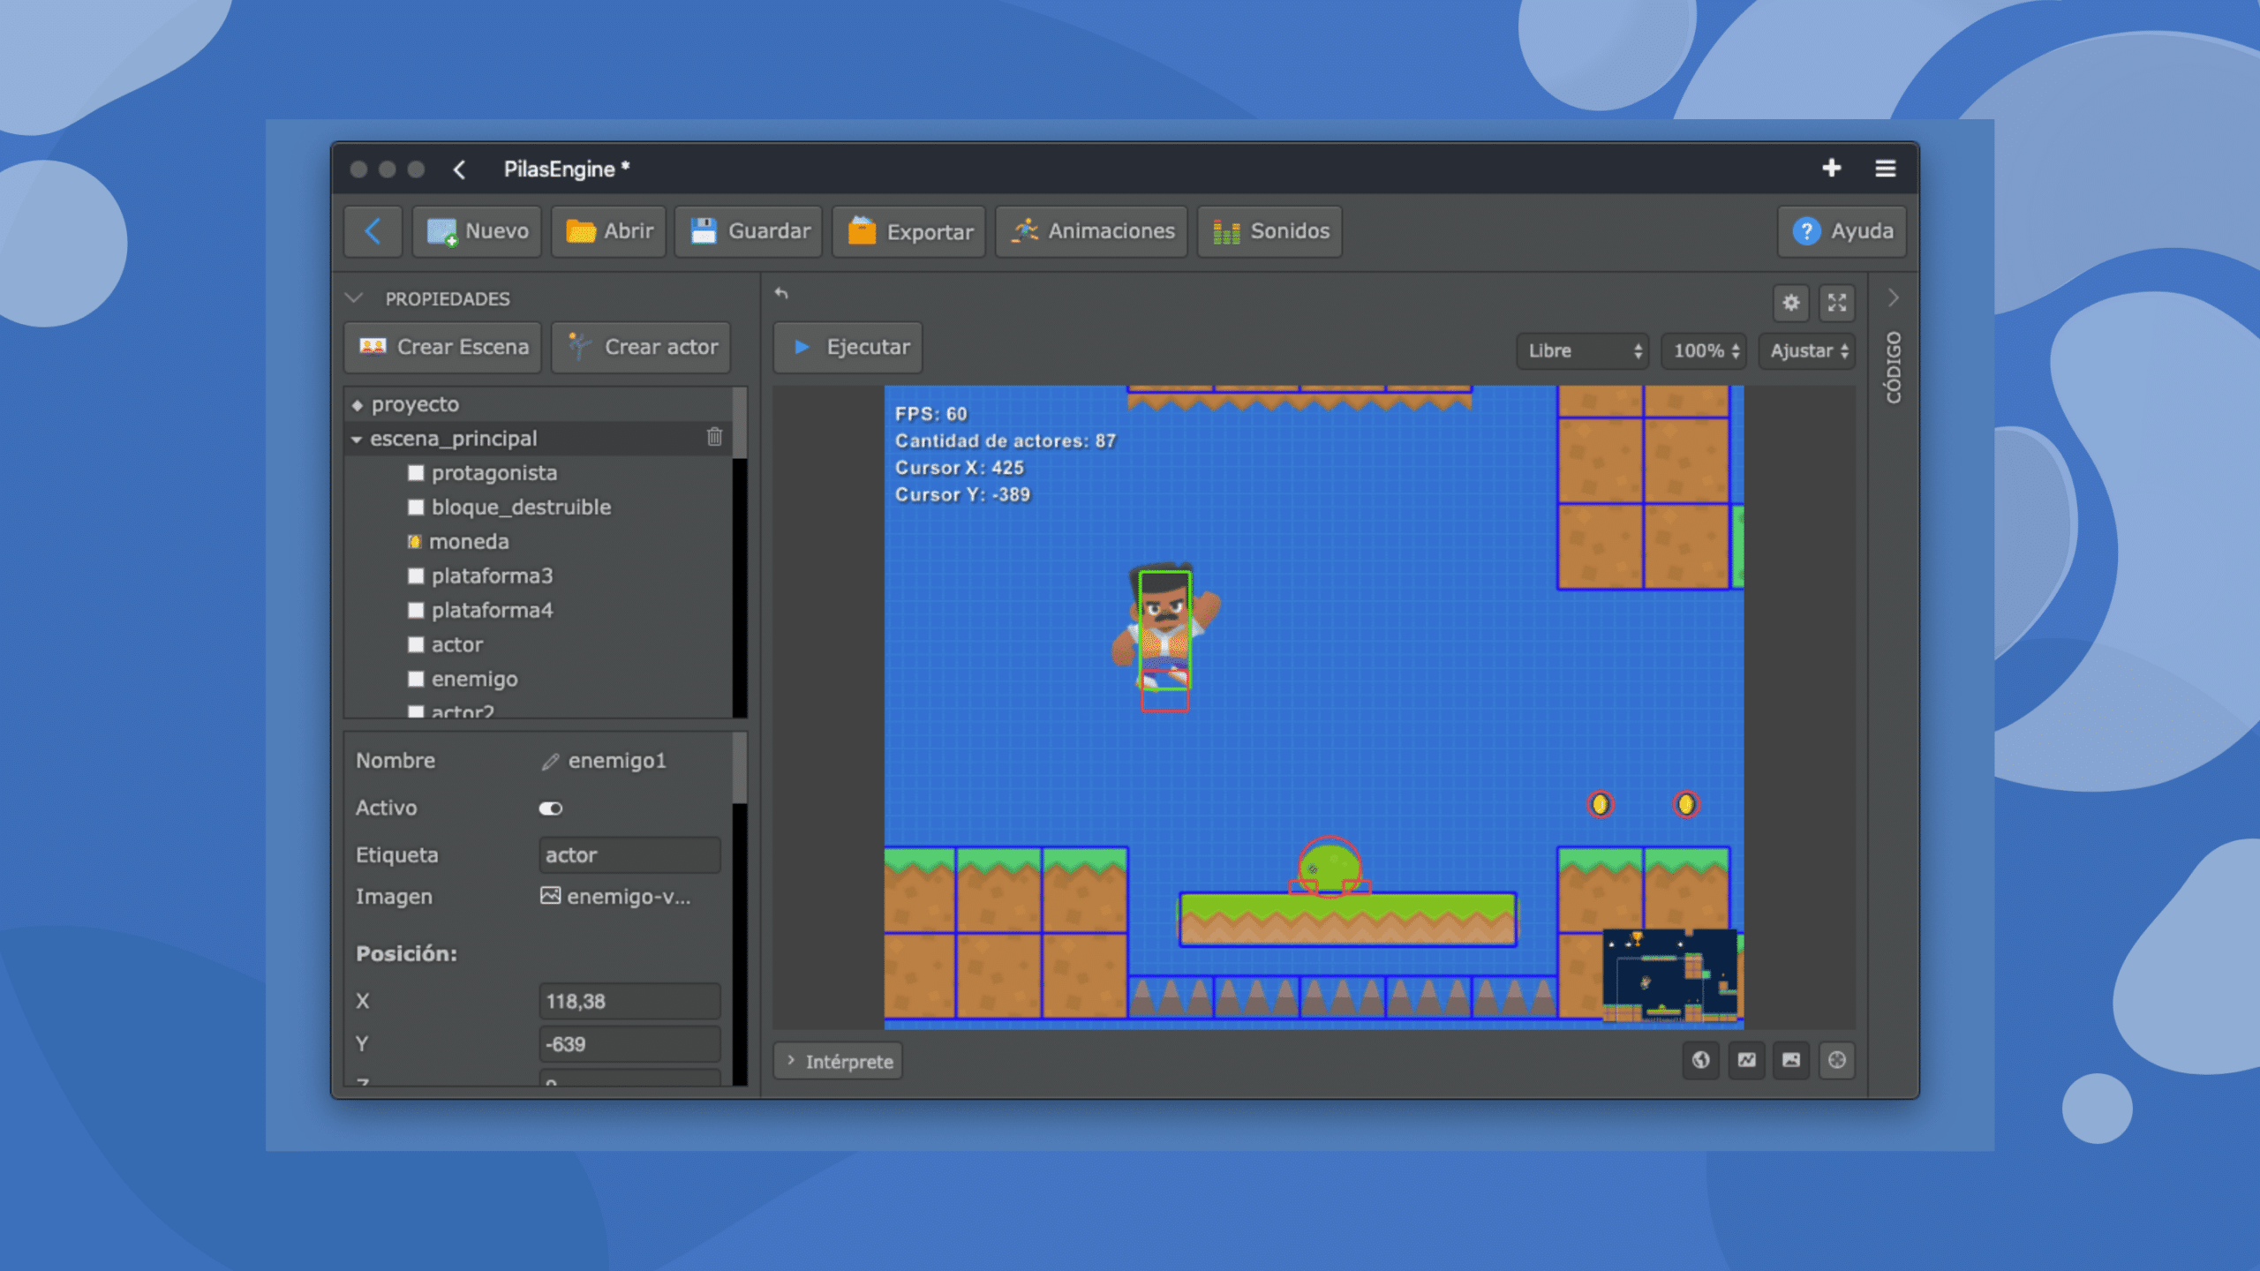Collapse the PROPIEDADES panel chevron

pos(354,298)
